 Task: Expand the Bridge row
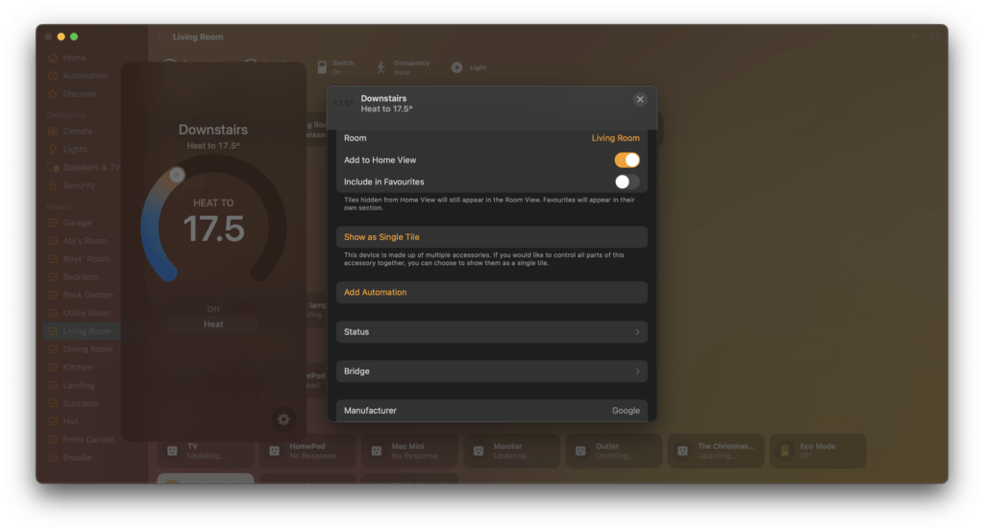point(491,372)
